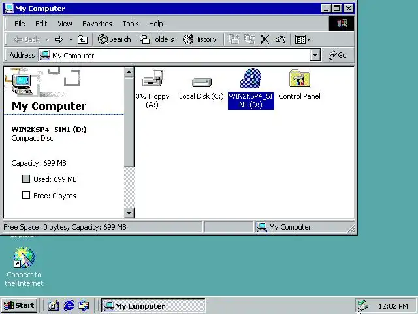Open the Connect to the Internet desktop shortcut

pyautogui.click(x=24, y=266)
